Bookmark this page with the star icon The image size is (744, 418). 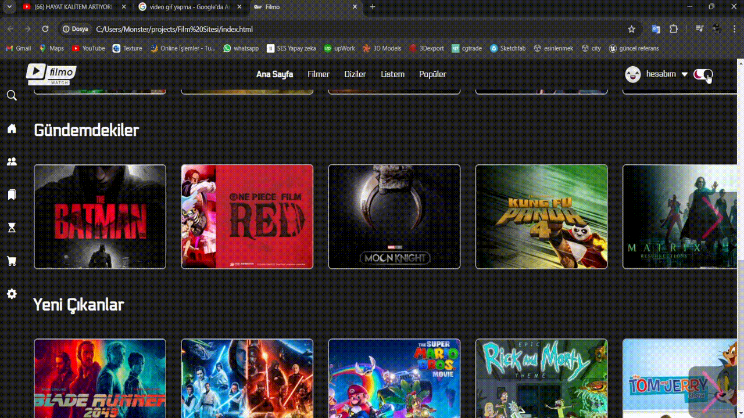[x=631, y=29]
